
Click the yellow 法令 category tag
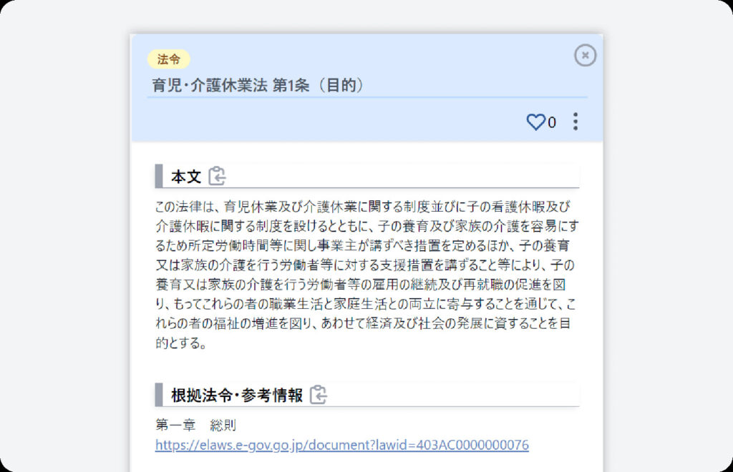pyautogui.click(x=168, y=59)
